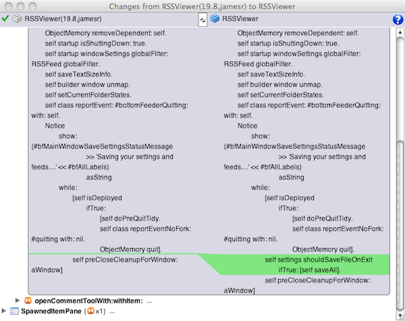
Task: Click the ellipsis after SpawnedItemPane
Action: 112,312
